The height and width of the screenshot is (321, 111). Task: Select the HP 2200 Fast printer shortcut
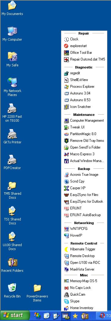tap(12, 113)
